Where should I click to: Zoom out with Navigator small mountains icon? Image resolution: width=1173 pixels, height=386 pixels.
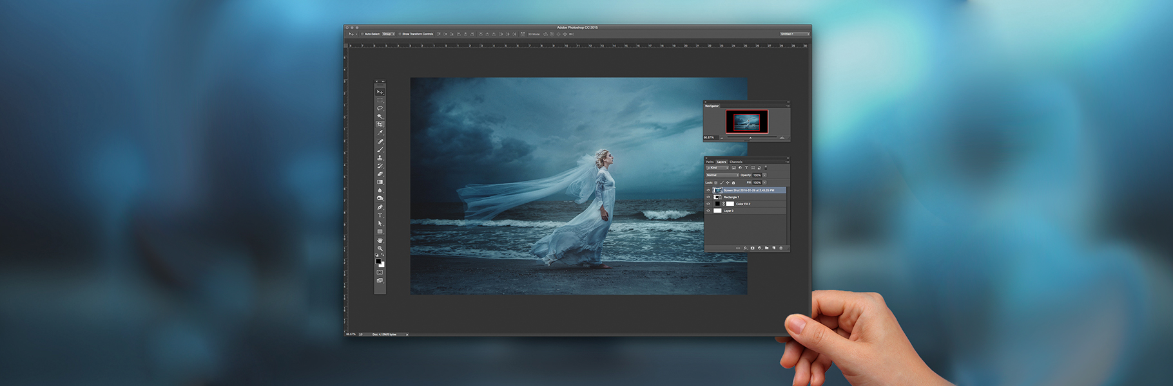pyautogui.click(x=722, y=137)
